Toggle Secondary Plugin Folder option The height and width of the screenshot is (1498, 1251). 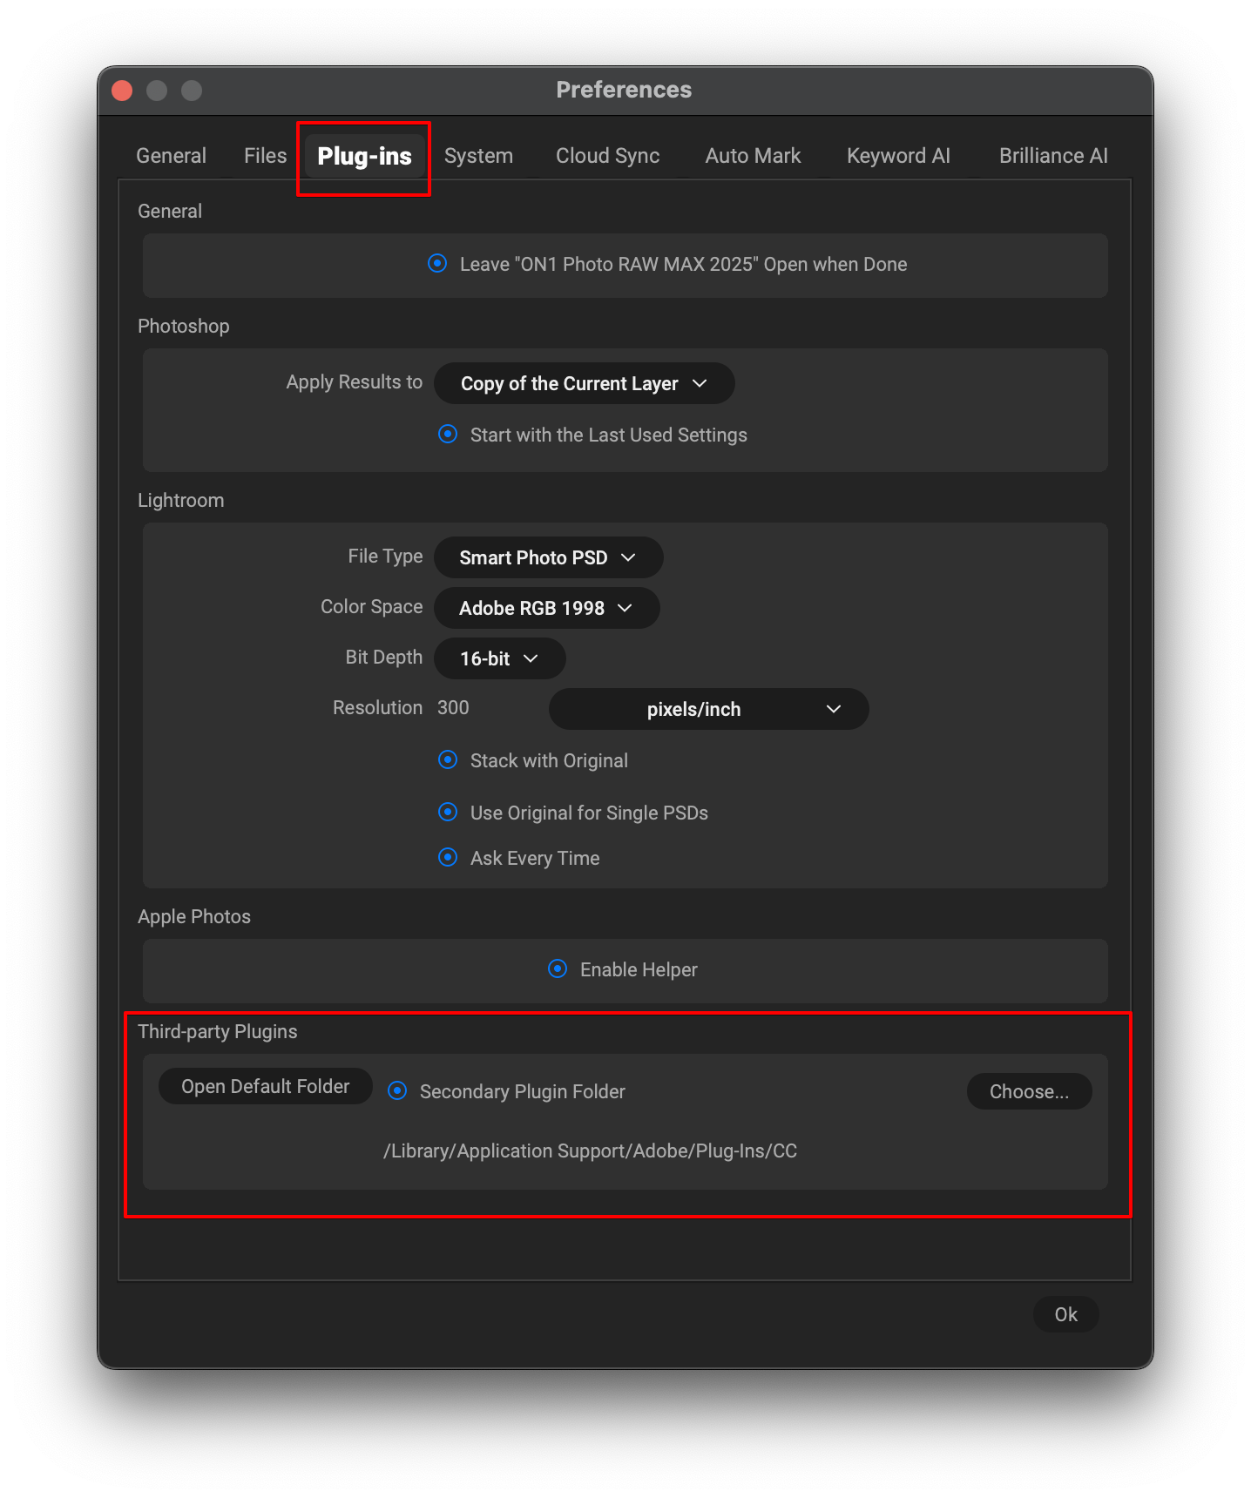397,1091
